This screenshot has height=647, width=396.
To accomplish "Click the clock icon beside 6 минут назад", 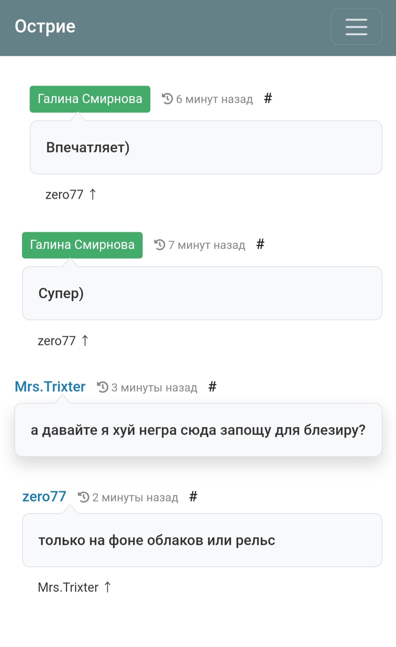I will (167, 98).
